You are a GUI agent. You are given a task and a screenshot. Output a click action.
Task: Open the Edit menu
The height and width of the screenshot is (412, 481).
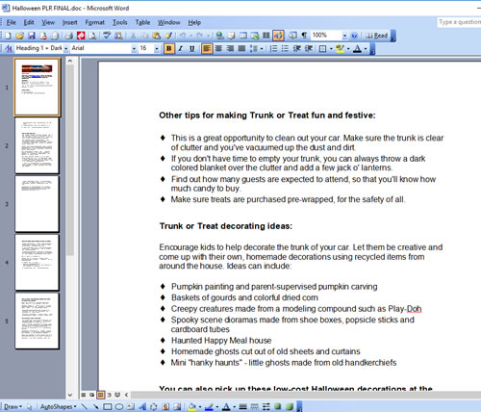point(29,22)
